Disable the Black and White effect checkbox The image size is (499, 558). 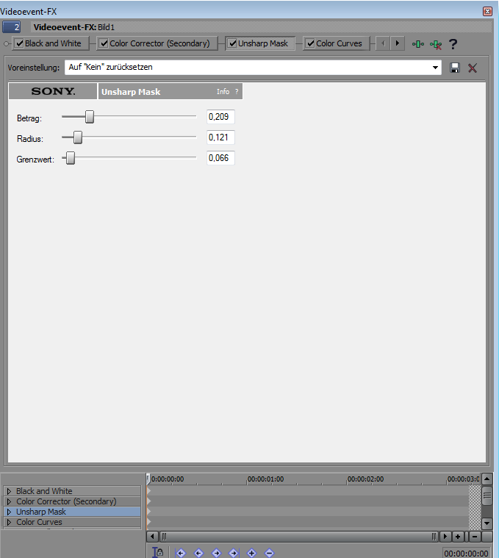pyautogui.click(x=19, y=43)
